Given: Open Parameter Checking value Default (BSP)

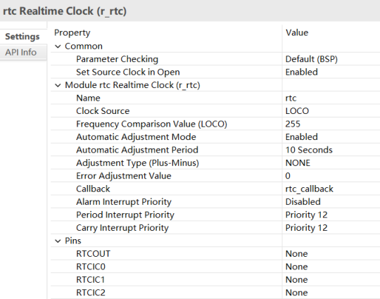Looking at the screenshot, I should 331,59.
